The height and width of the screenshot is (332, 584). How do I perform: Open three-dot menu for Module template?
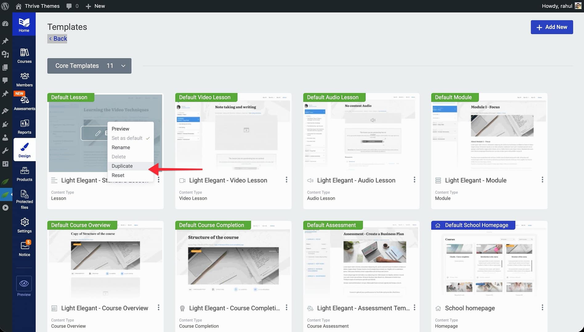coord(542,180)
